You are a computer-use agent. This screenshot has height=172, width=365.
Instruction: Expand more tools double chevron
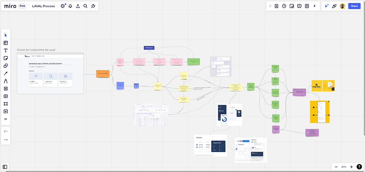[x=6, y=119]
